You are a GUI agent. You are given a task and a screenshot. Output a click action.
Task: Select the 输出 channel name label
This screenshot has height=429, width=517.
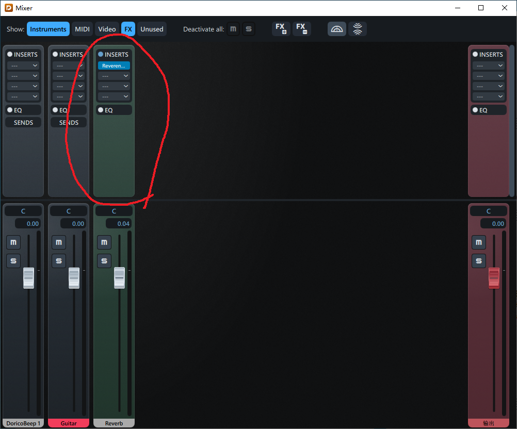(x=488, y=423)
